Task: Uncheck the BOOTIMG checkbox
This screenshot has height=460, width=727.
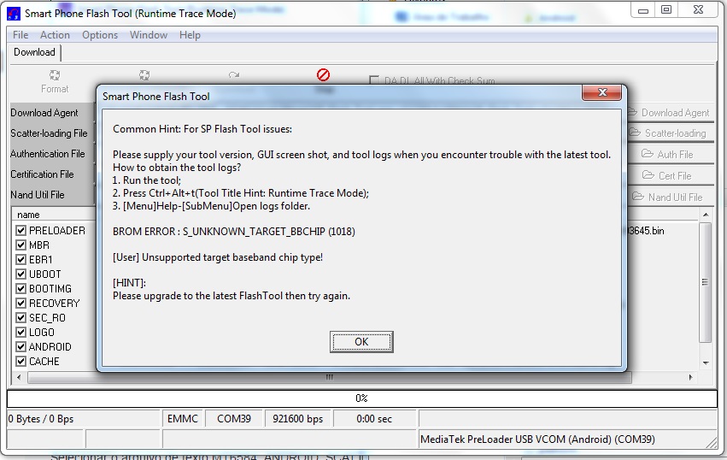Action: [x=21, y=288]
